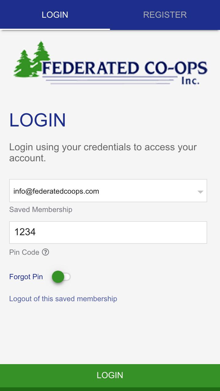Switch to the REGISTER tab
Viewport: 220px width, 391px height.
[165, 15]
